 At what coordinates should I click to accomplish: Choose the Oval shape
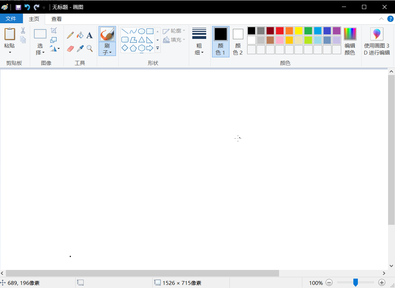point(142,31)
